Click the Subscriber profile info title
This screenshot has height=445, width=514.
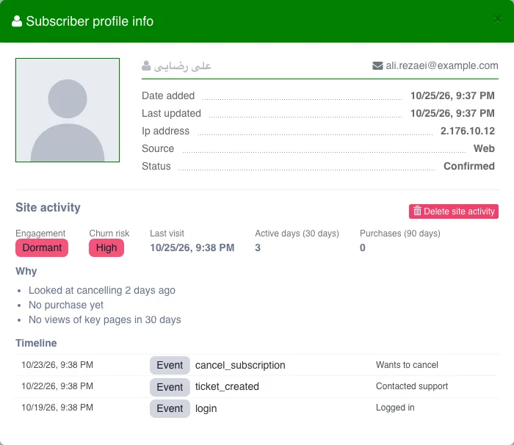[x=90, y=21]
